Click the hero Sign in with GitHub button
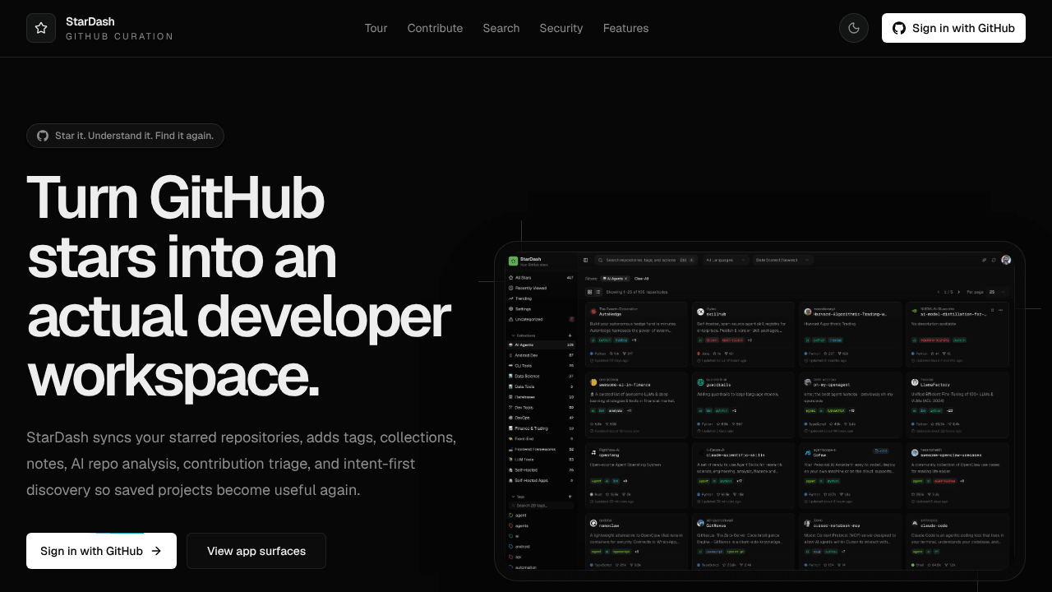The image size is (1052, 592). [101, 551]
